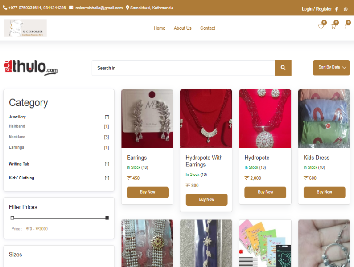Select the Necklace subcategory

[17, 137]
